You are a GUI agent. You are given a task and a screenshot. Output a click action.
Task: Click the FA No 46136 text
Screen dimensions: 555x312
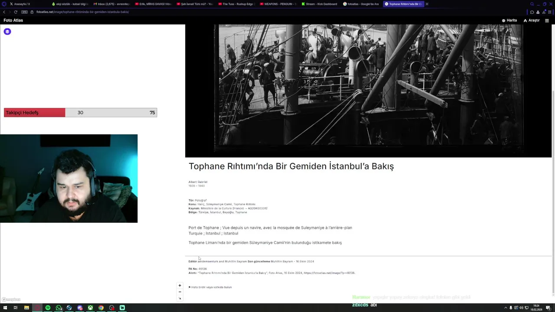click(x=198, y=269)
